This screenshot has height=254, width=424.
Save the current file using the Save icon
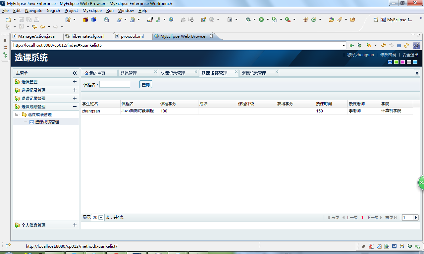[x=22, y=20]
